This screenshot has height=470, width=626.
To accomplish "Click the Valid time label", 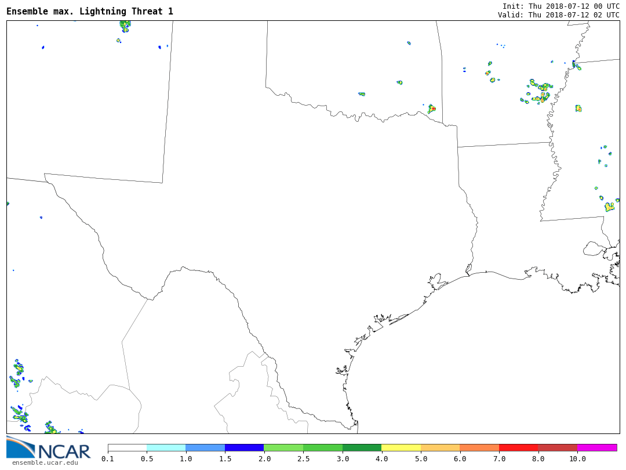I will click(x=558, y=15).
